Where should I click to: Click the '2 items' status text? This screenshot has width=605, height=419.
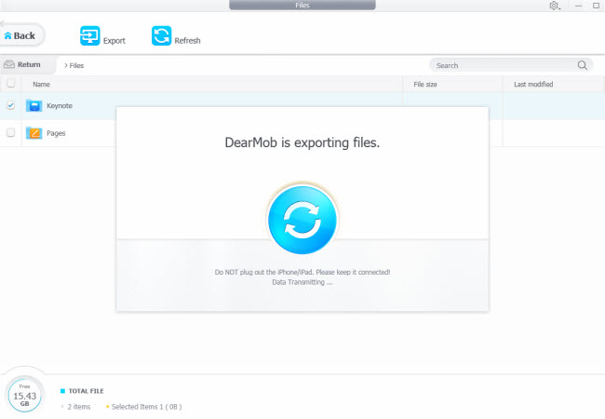coord(79,407)
